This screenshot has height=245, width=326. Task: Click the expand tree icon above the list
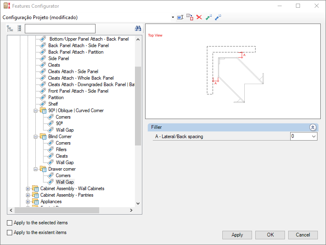pos(10,28)
